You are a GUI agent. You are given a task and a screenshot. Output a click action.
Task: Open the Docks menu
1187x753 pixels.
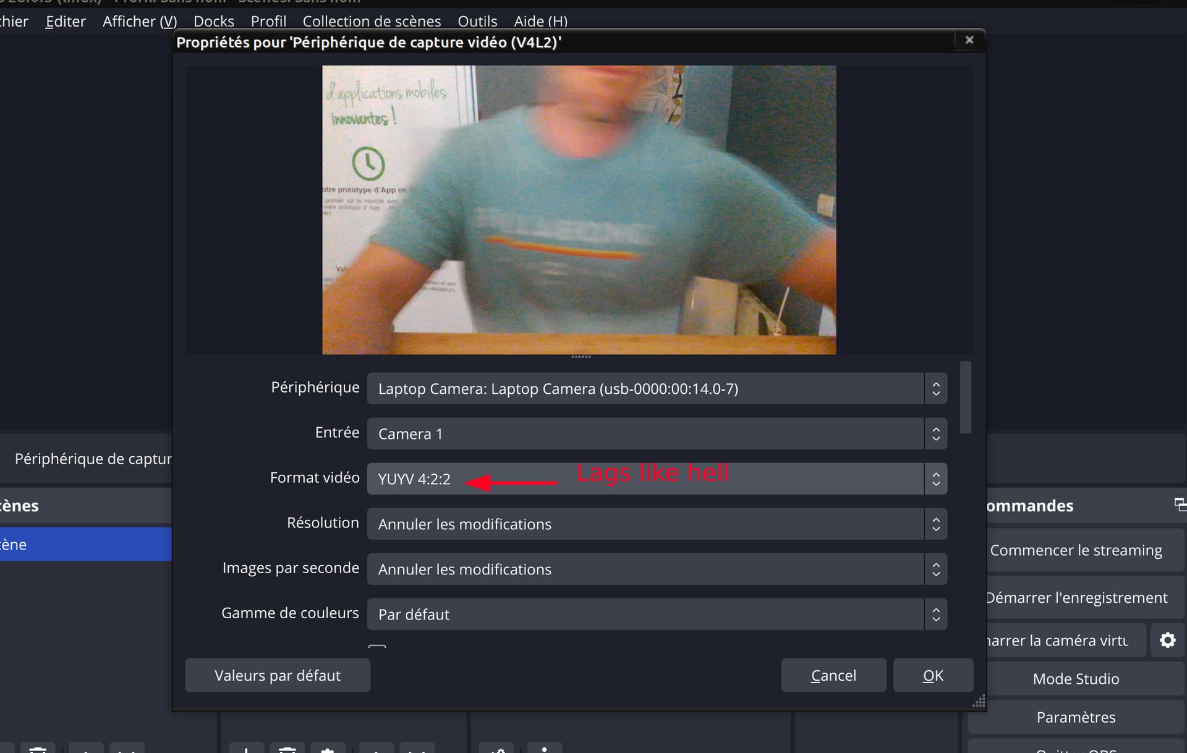click(213, 21)
